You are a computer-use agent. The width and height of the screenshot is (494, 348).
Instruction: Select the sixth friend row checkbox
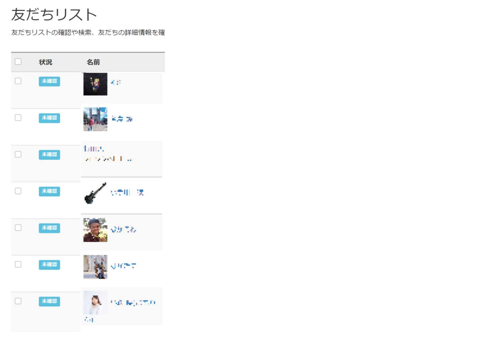click(18, 264)
